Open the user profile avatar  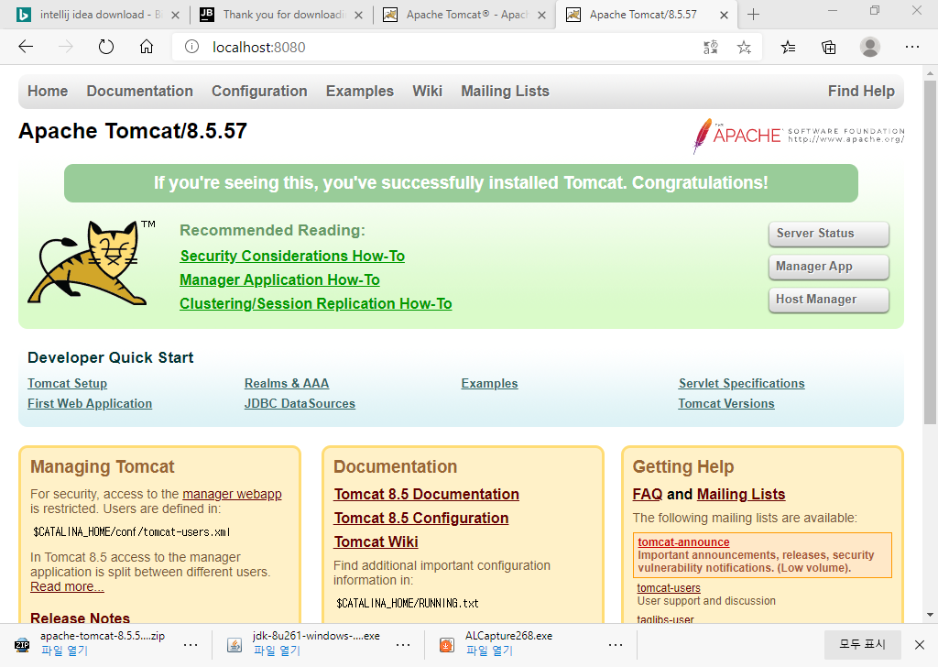click(x=870, y=47)
